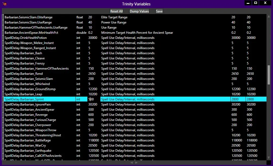Screen dimensions: 273x166
Task: Click 'float' type of SeismicSlam.EliteRange row
Action: tap(80, 17)
